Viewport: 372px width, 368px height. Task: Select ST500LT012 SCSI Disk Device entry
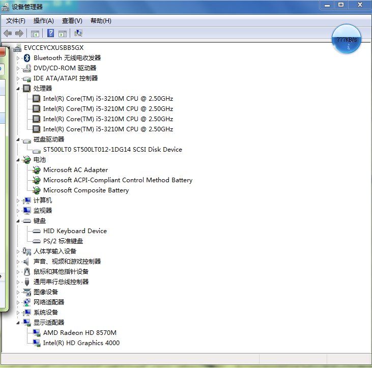pyautogui.click(x=112, y=150)
